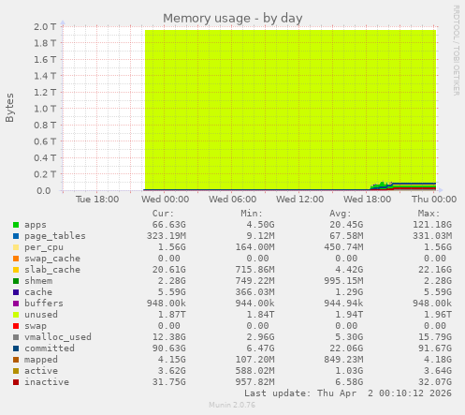Click the buffers purple swatch
The height and width of the screenshot is (415, 465).
tap(16, 304)
